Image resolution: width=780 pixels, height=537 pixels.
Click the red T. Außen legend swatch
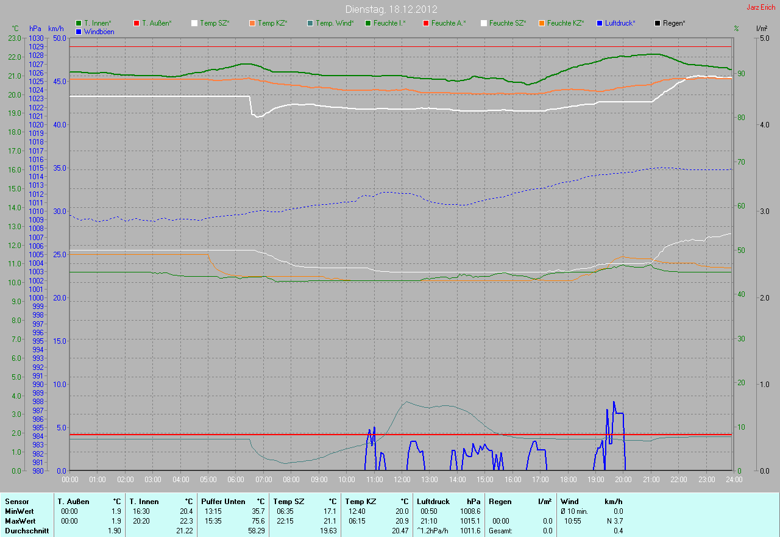136,23
